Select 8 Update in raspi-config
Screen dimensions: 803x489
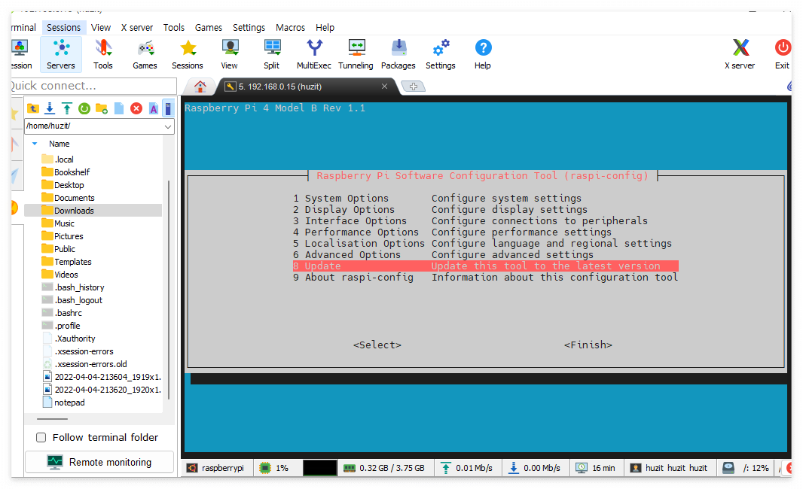coord(485,266)
